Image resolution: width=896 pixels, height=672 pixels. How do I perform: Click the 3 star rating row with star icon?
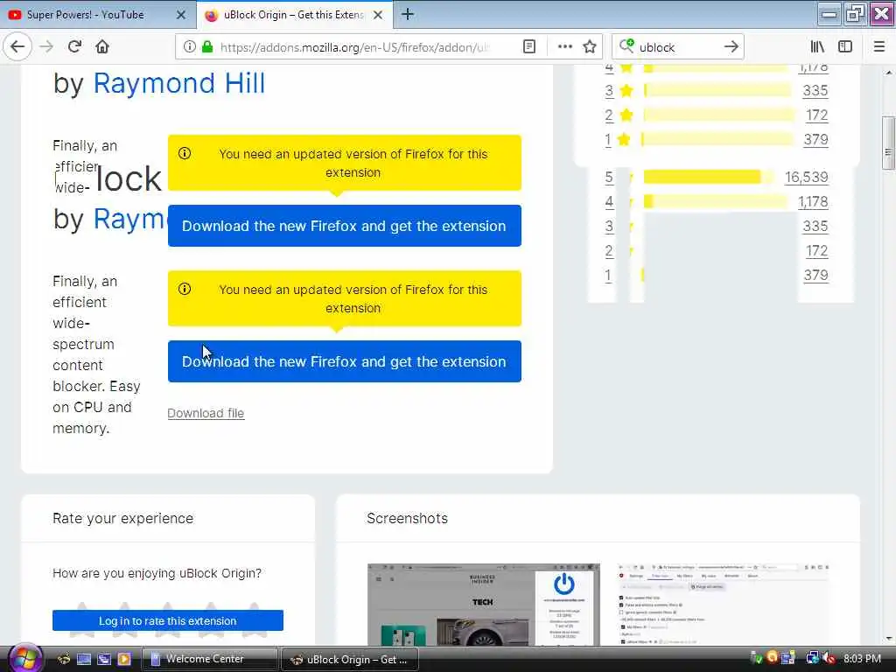pos(717,90)
